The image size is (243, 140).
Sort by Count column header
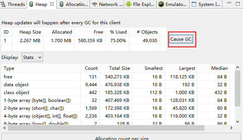[x=90, y=68]
